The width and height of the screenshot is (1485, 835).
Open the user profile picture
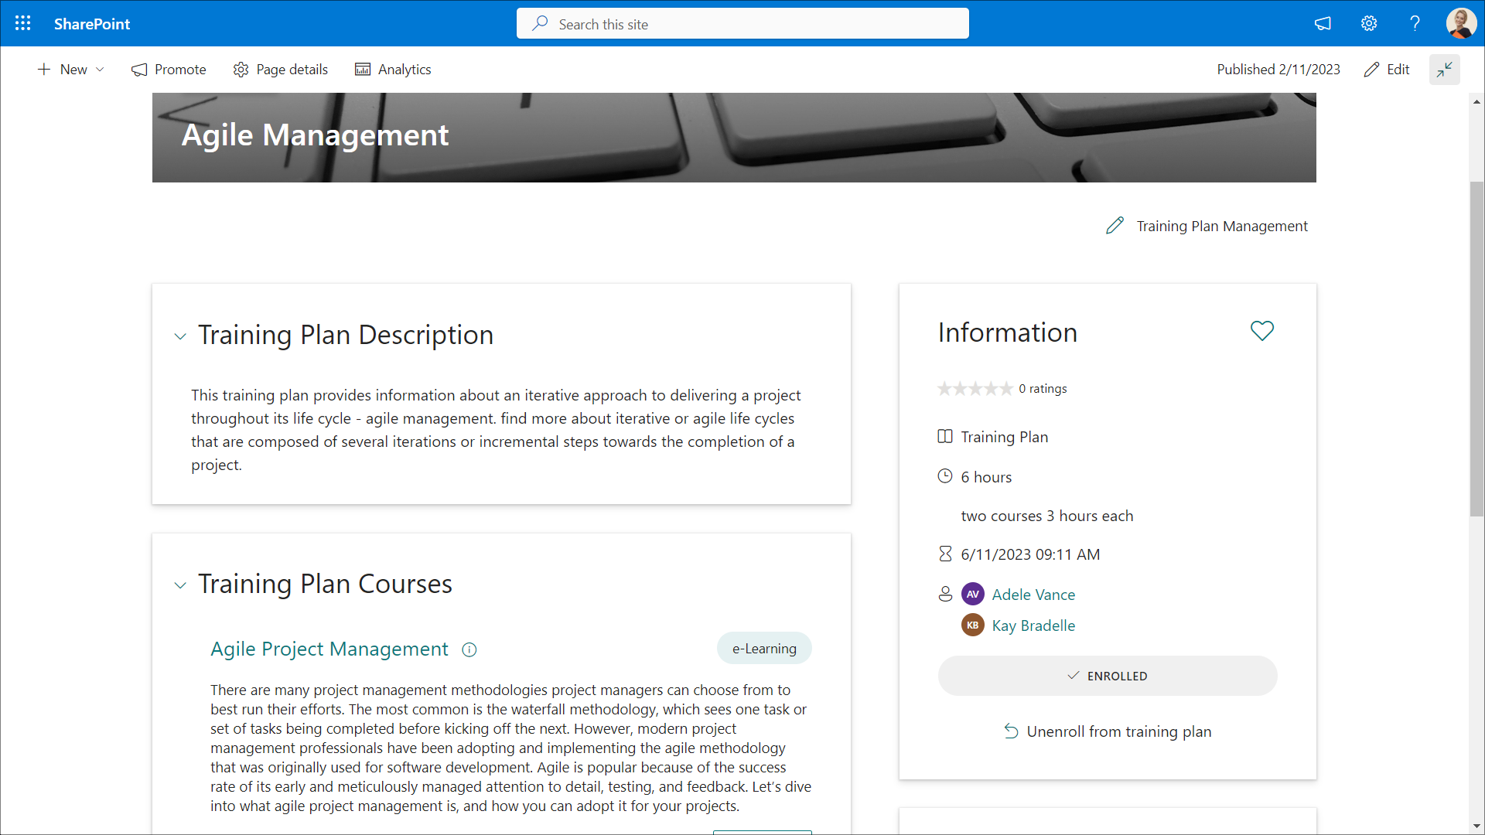click(x=1460, y=23)
